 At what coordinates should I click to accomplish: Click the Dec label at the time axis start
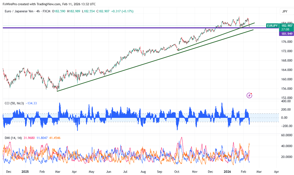tap(9, 172)
